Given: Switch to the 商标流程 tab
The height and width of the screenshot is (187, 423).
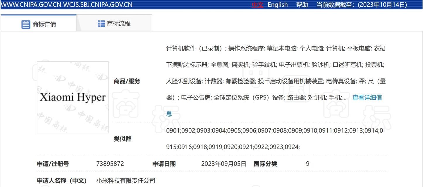Looking at the screenshot, I should tap(114, 23).
